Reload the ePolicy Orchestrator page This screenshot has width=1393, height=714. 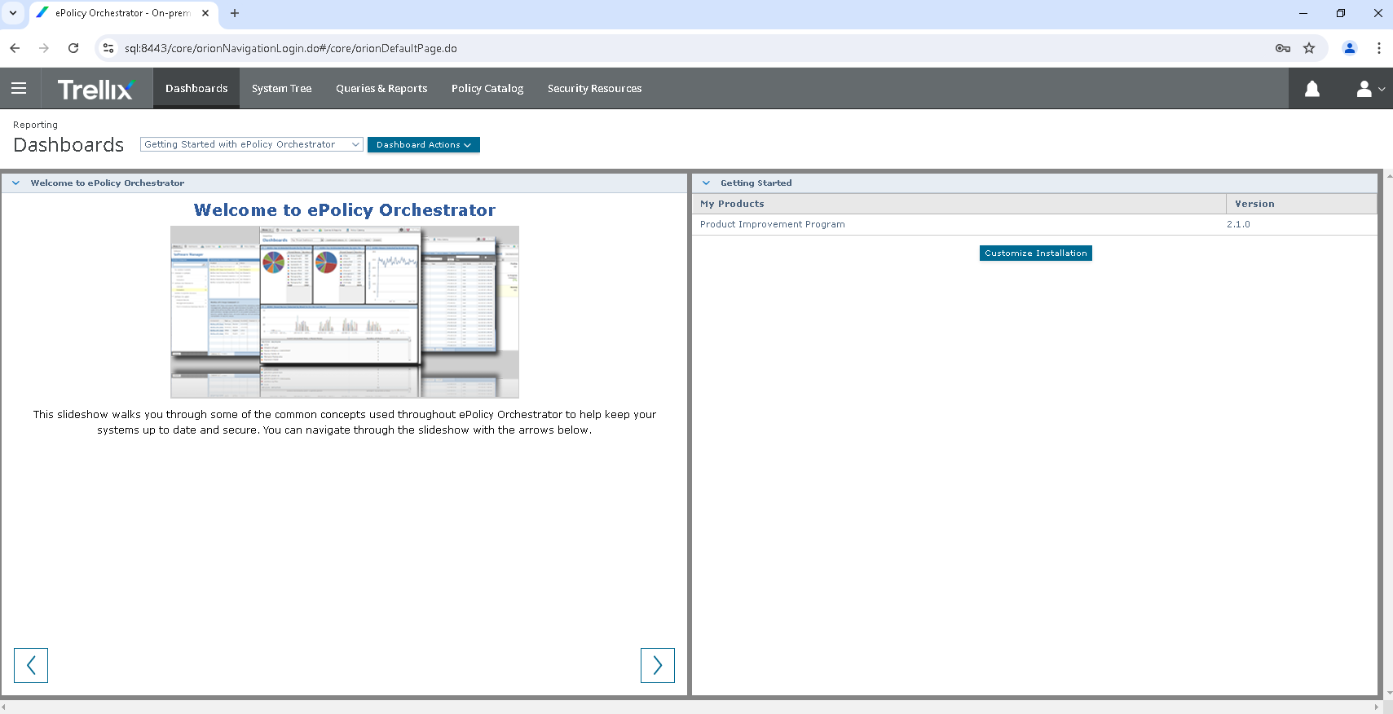(x=73, y=48)
